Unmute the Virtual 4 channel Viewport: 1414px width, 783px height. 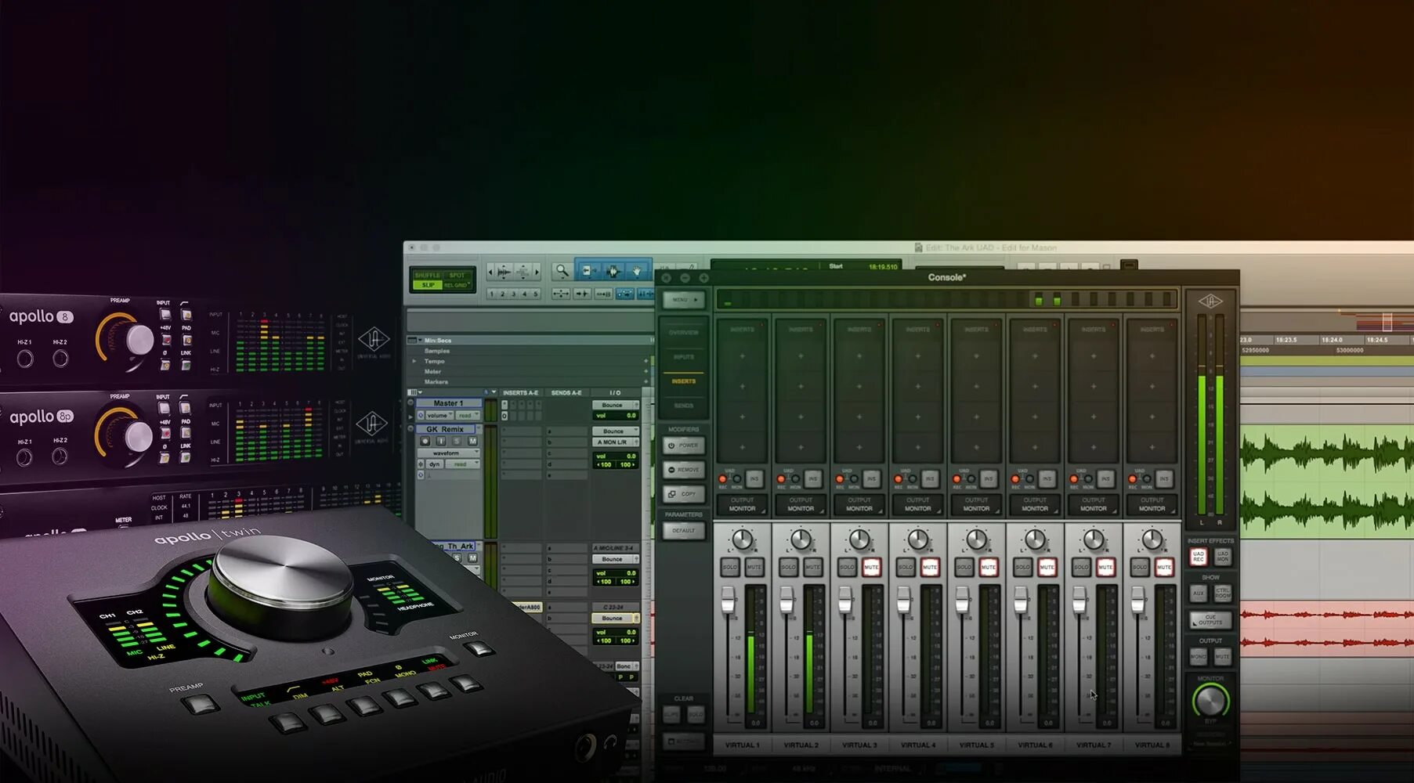(x=930, y=566)
